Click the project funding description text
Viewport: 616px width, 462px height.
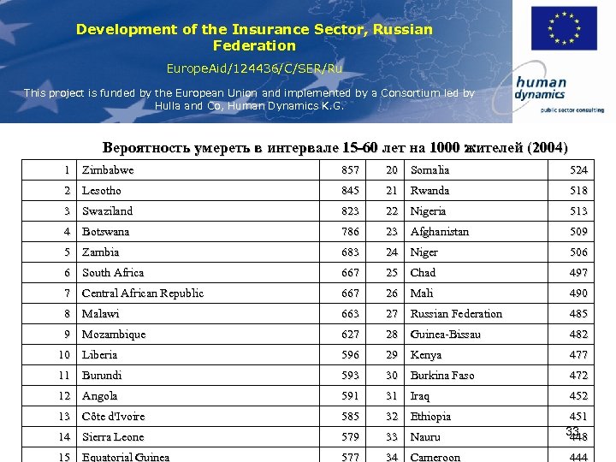(x=249, y=99)
